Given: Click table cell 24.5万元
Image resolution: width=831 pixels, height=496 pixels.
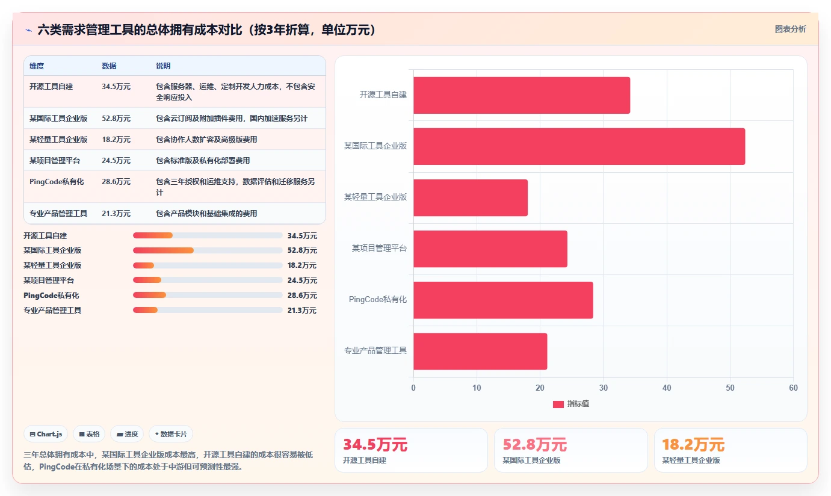Looking at the screenshot, I should [116, 161].
